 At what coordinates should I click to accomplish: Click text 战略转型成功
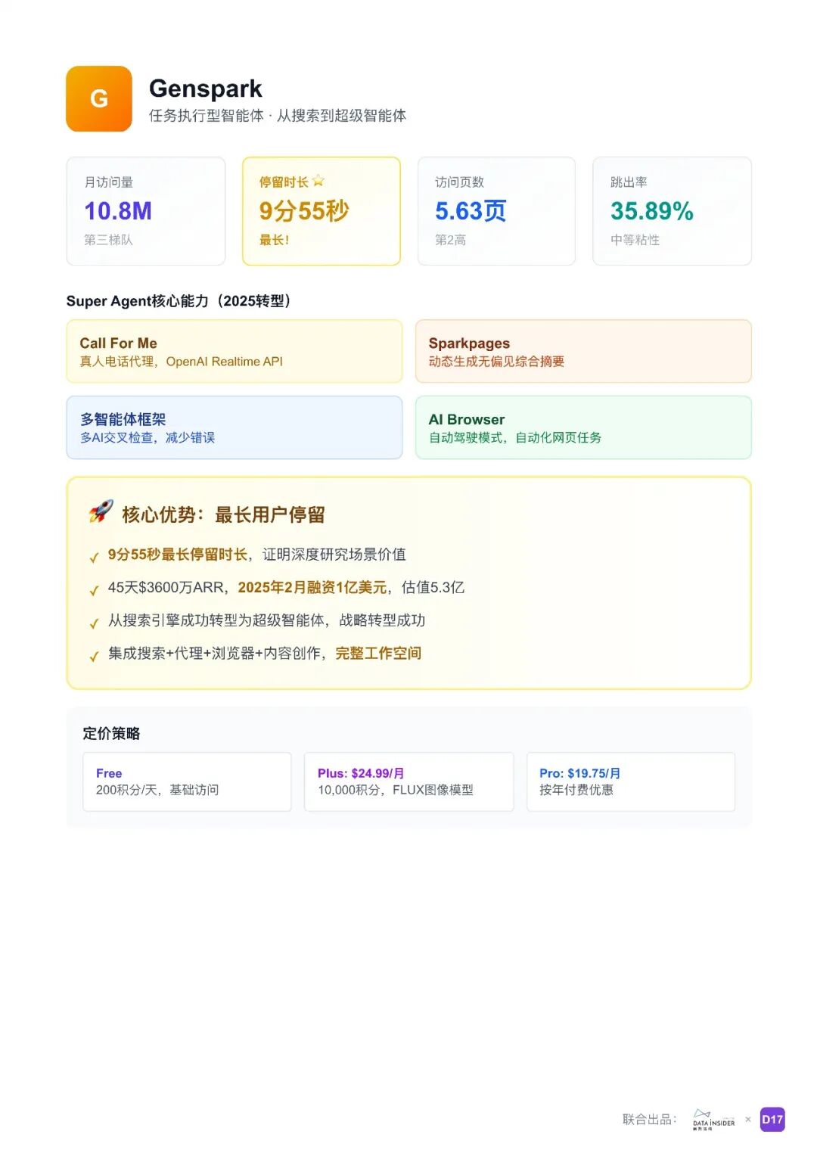pos(382,620)
